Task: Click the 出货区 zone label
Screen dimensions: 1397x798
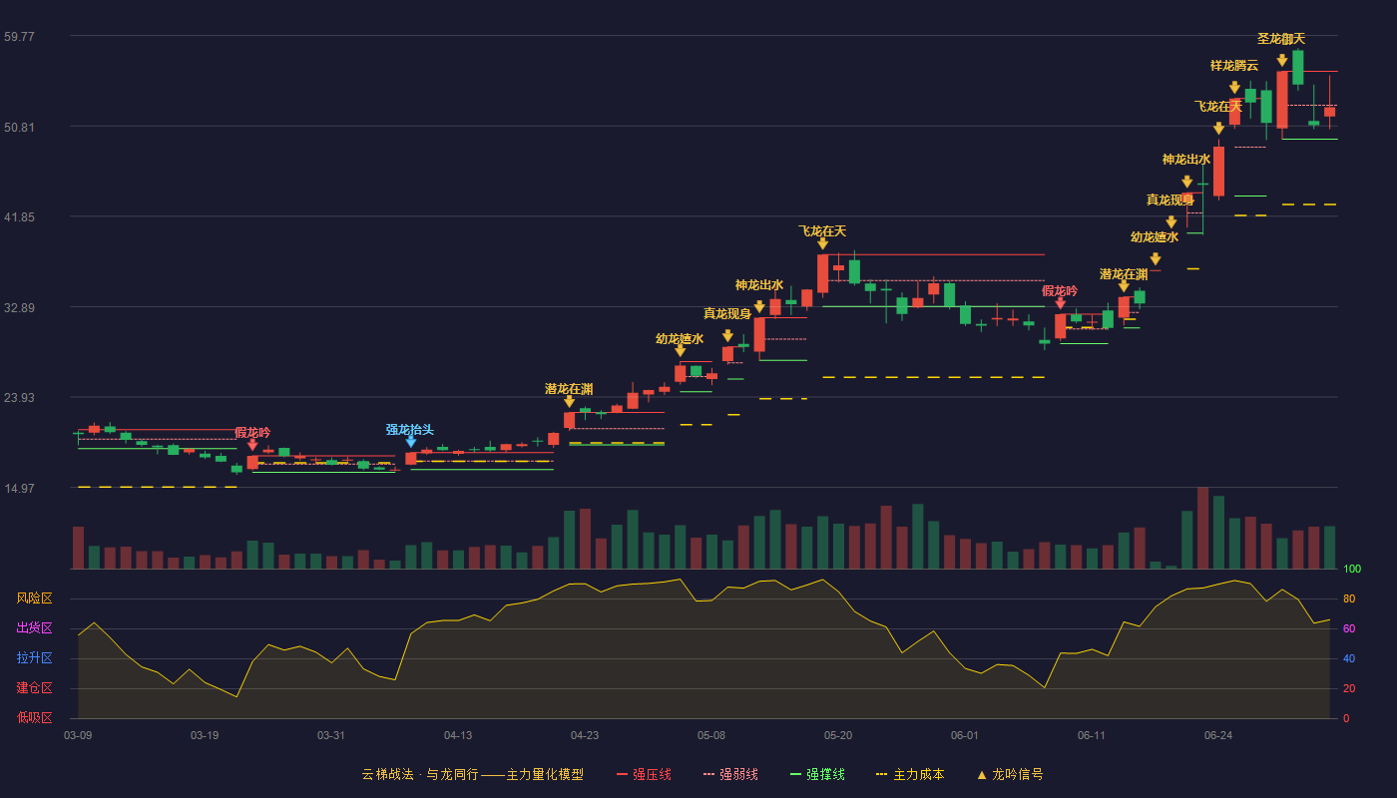Action: (35, 628)
